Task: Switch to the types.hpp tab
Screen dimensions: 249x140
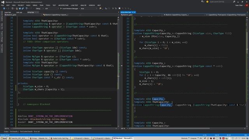Action: pos(8,12)
